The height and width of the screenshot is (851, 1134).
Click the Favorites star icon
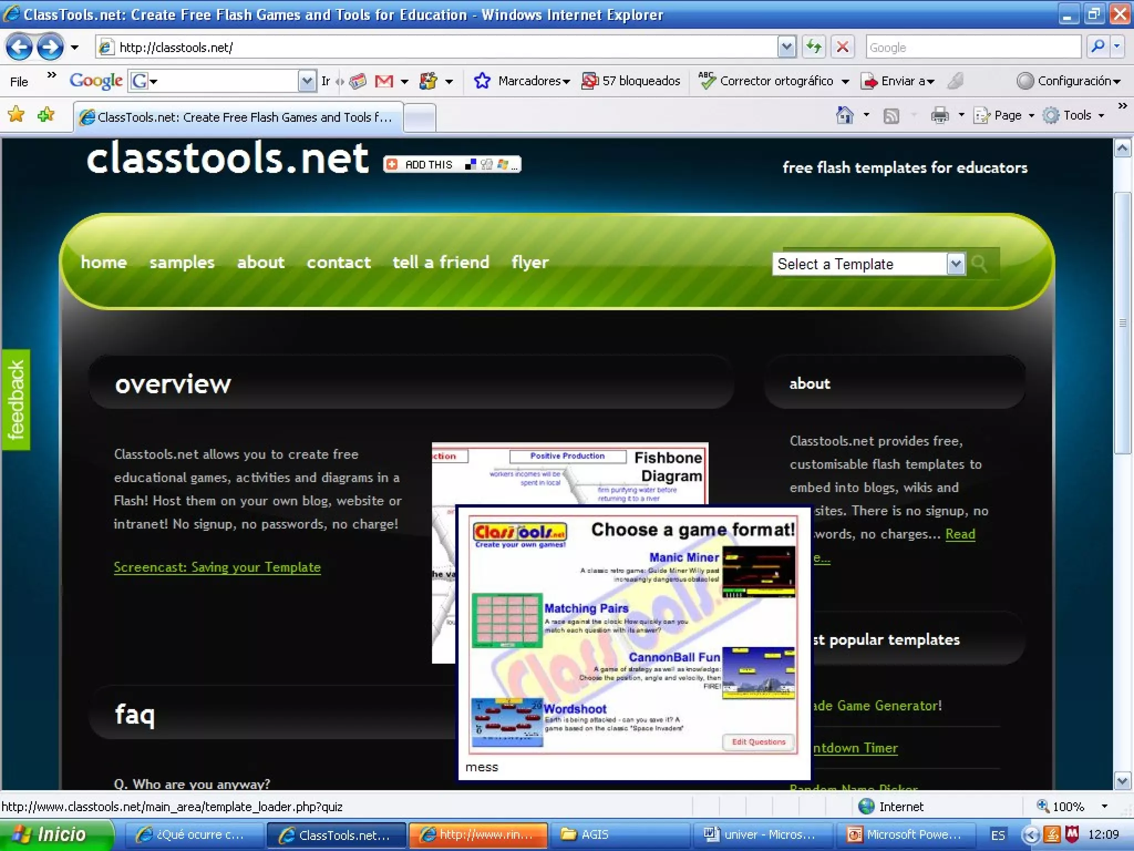pyautogui.click(x=16, y=115)
